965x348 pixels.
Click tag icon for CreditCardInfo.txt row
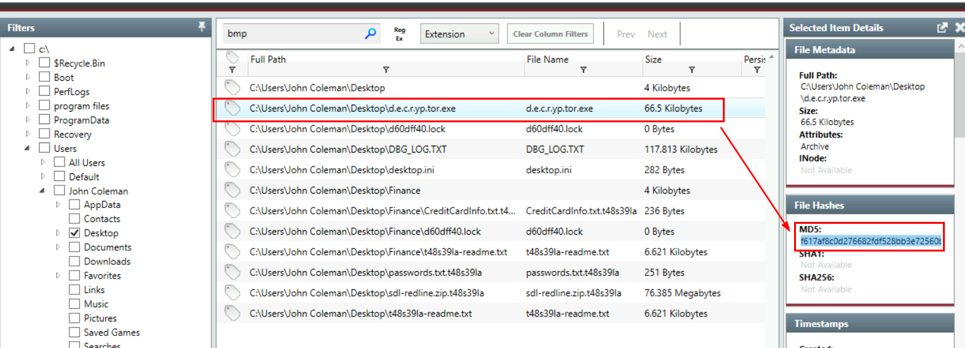(x=233, y=211)
